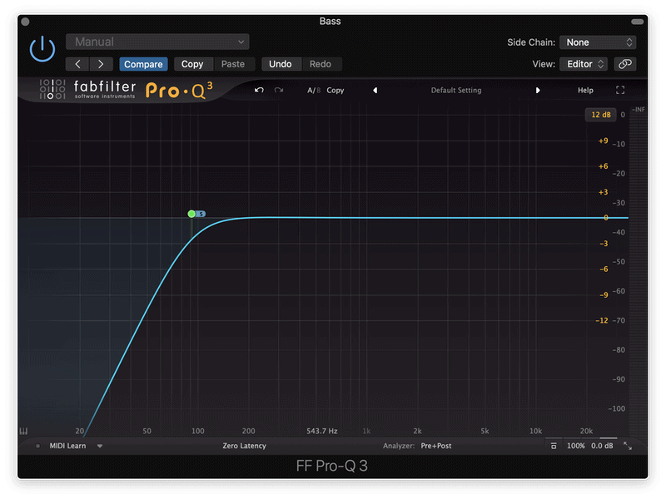Open the Side Chain None dropdown

(598, 42)
